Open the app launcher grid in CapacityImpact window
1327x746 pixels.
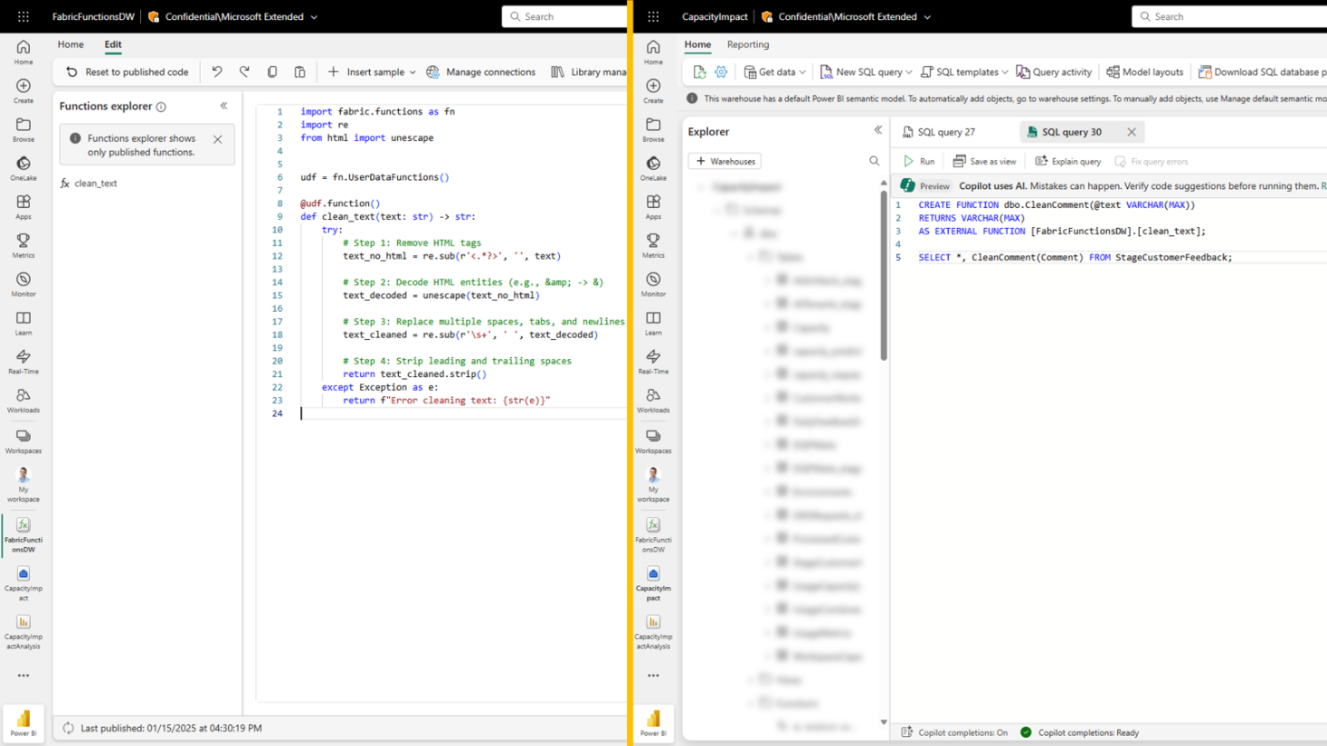click(x=653, y=16)
